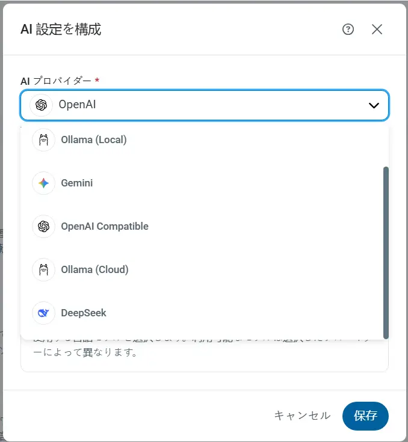Click the OpenAI logo in provider field
The height and width of the screenshot is (442, 408).
click(x=41, y=105)
